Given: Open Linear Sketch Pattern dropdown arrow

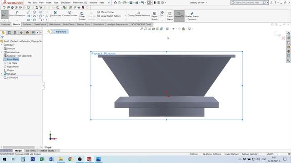Looking at the screenshot, I should [x=125, y=16].
